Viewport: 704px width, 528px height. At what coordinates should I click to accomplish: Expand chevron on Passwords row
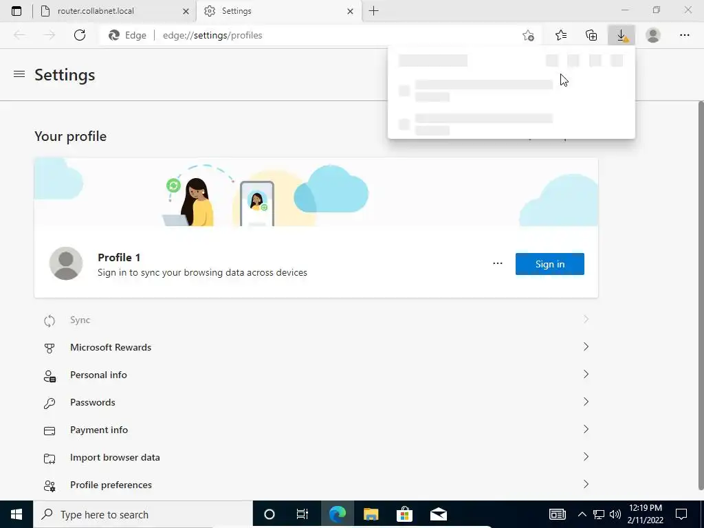point(586,401)
